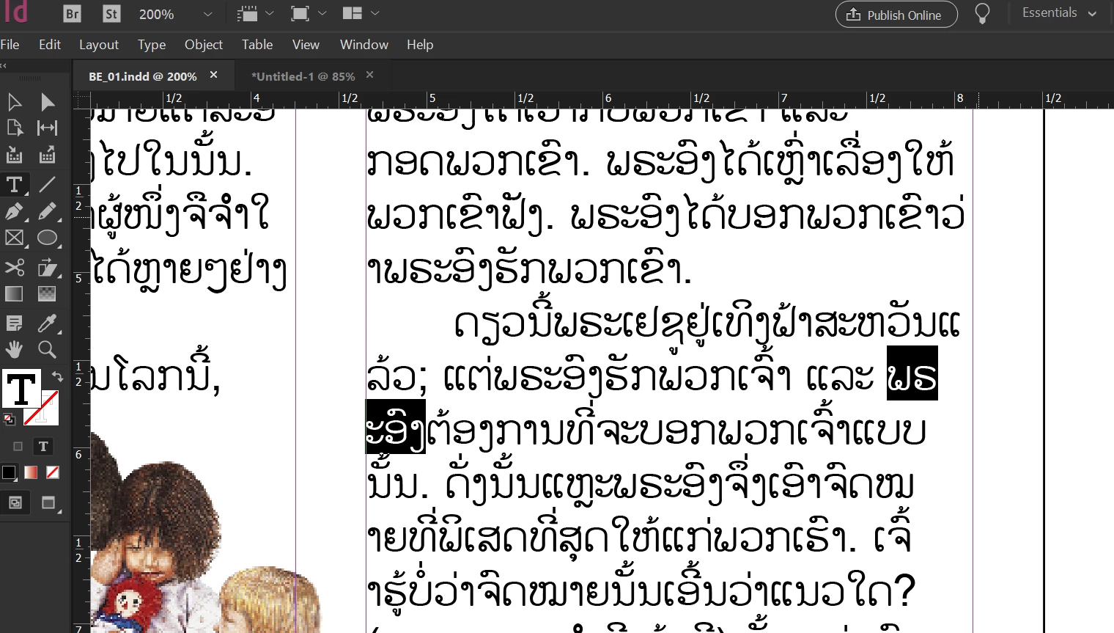1114x633 pixels.
Task: Switch to the BE_01.indd document tab
Action: tap(143, 76)
